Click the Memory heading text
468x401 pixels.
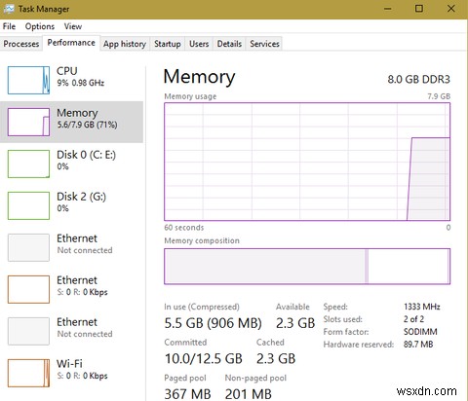coord(199,77)
